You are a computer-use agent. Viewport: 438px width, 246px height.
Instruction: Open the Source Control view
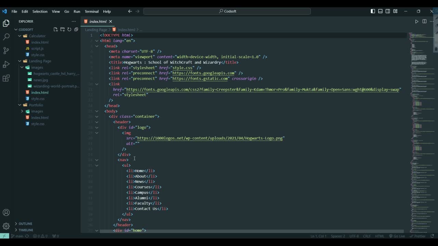coord(6,51)
